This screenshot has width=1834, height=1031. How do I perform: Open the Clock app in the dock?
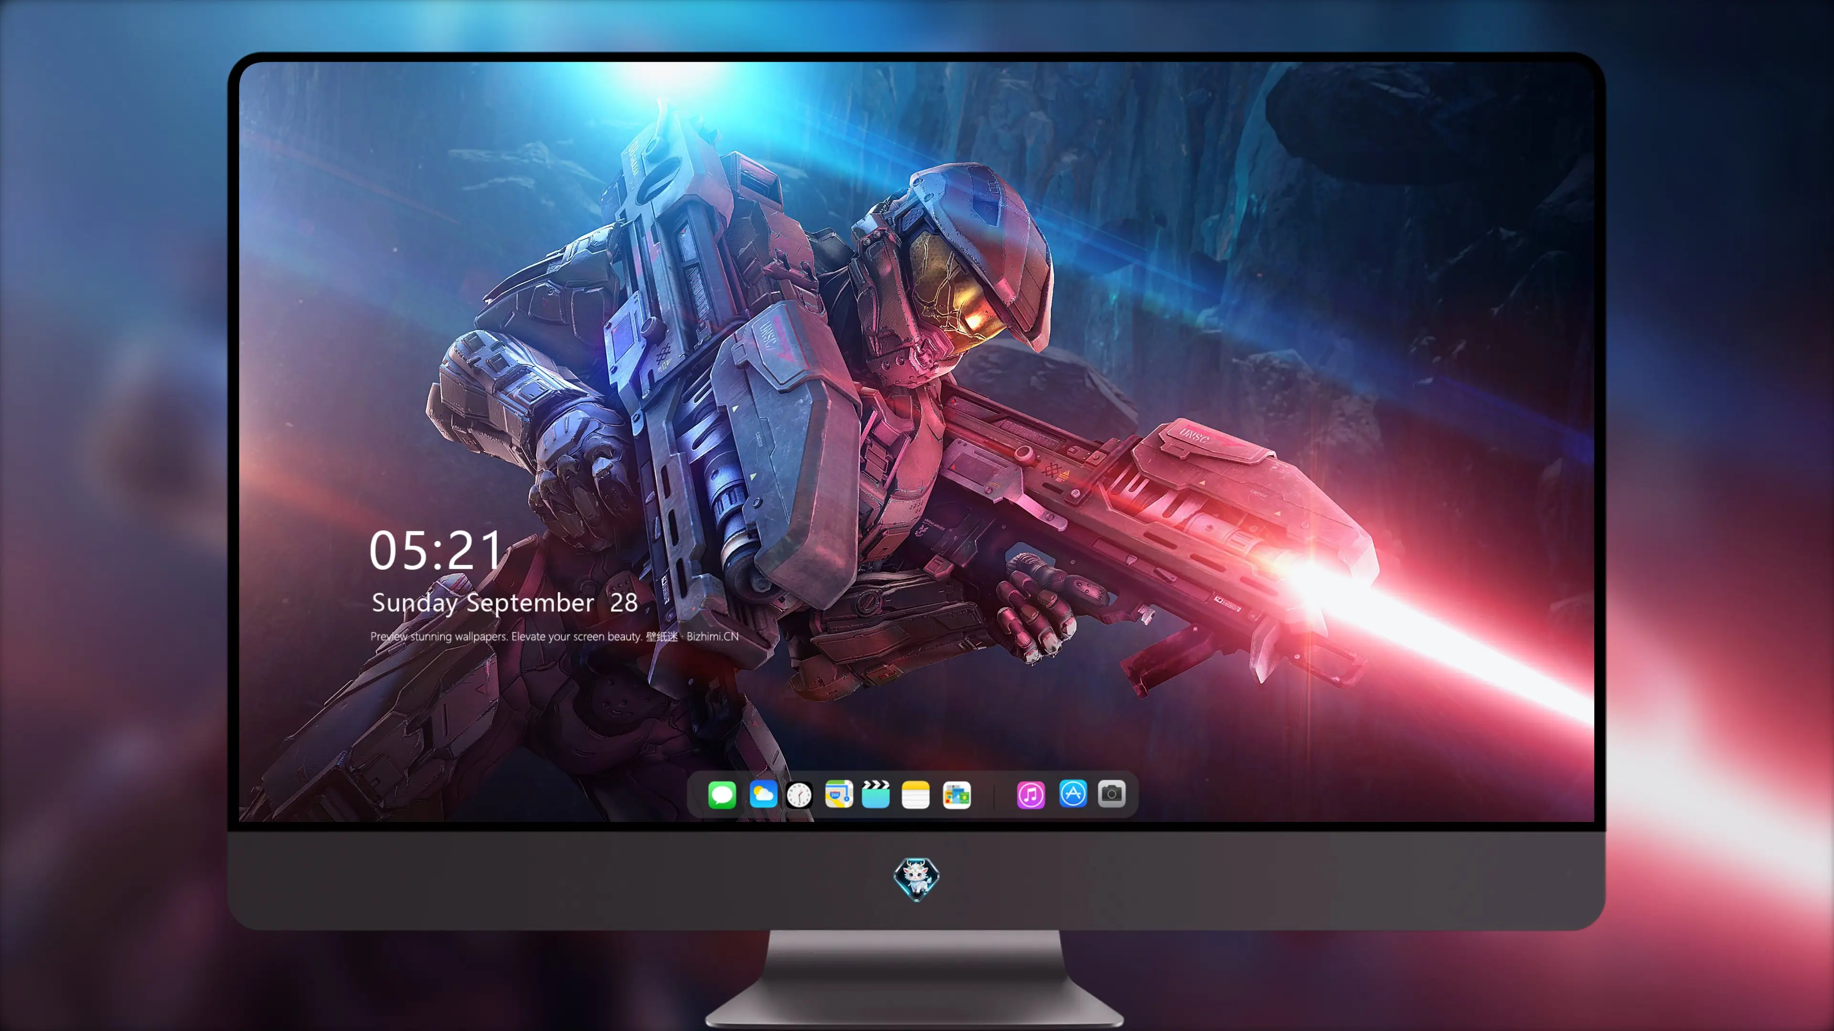tap(799, 795)
